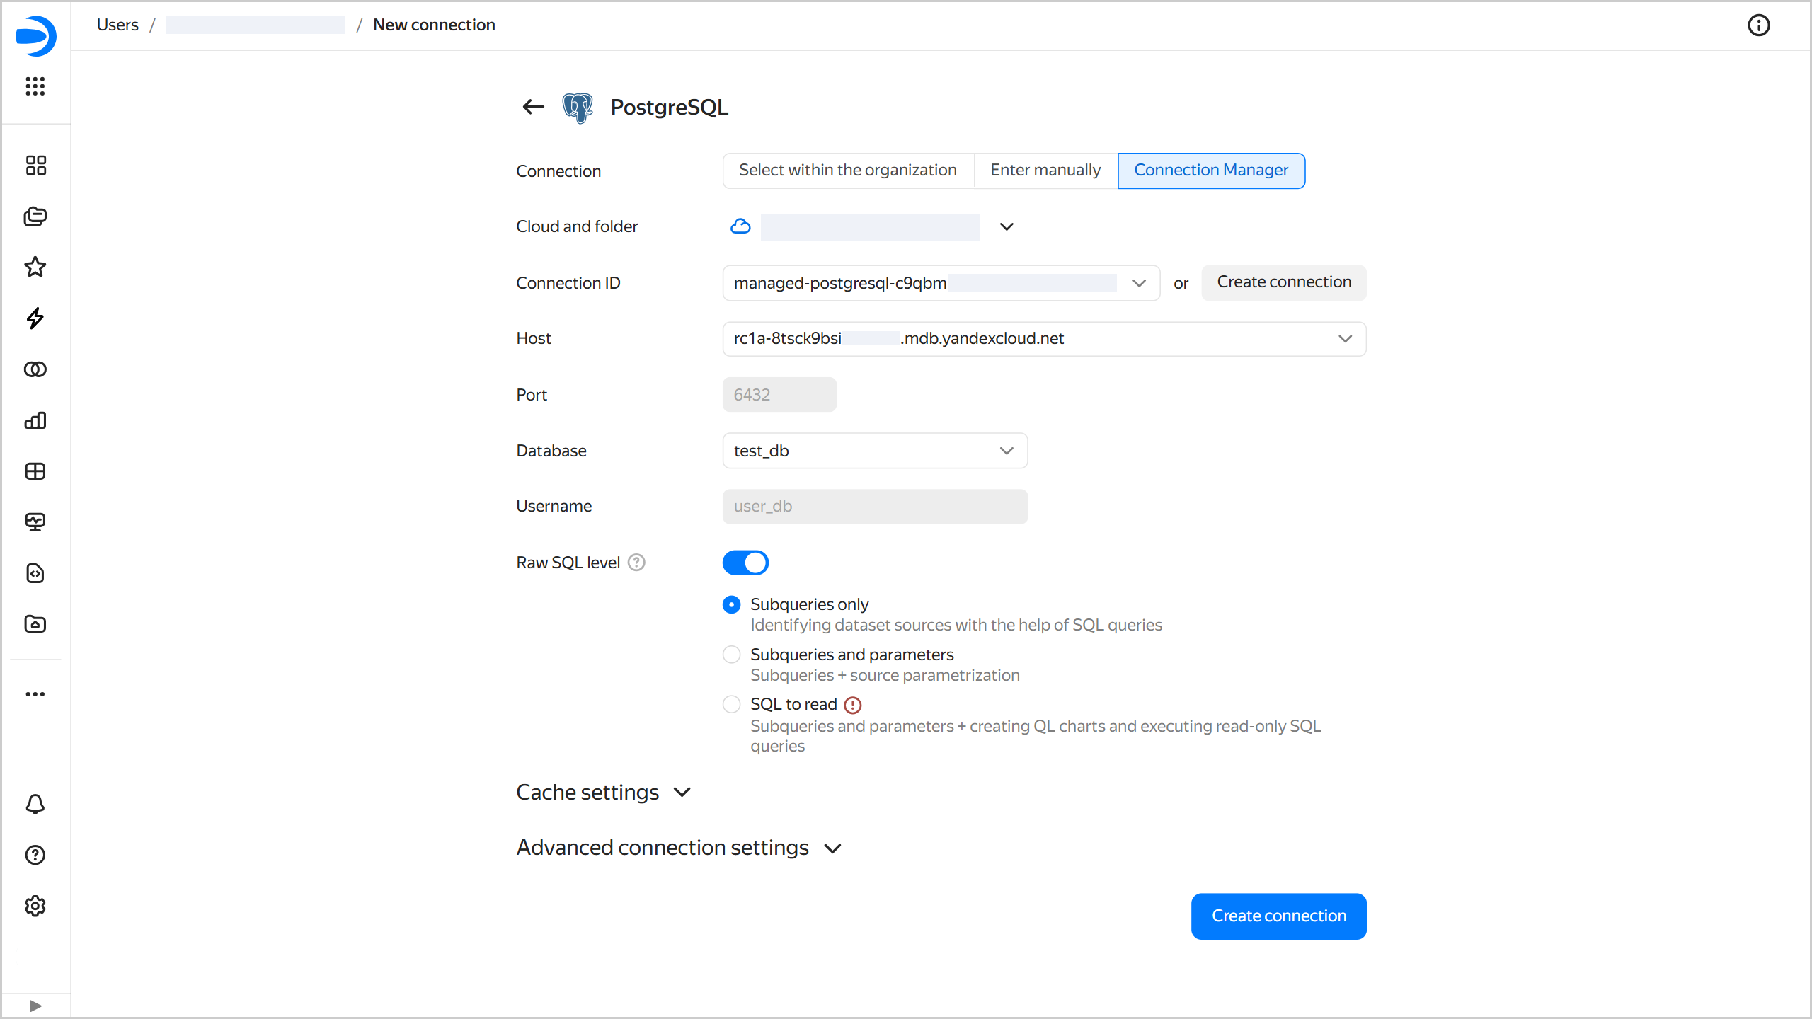
Task: Click the New connection breadcrumb text
Action: (x=434, y=25)
